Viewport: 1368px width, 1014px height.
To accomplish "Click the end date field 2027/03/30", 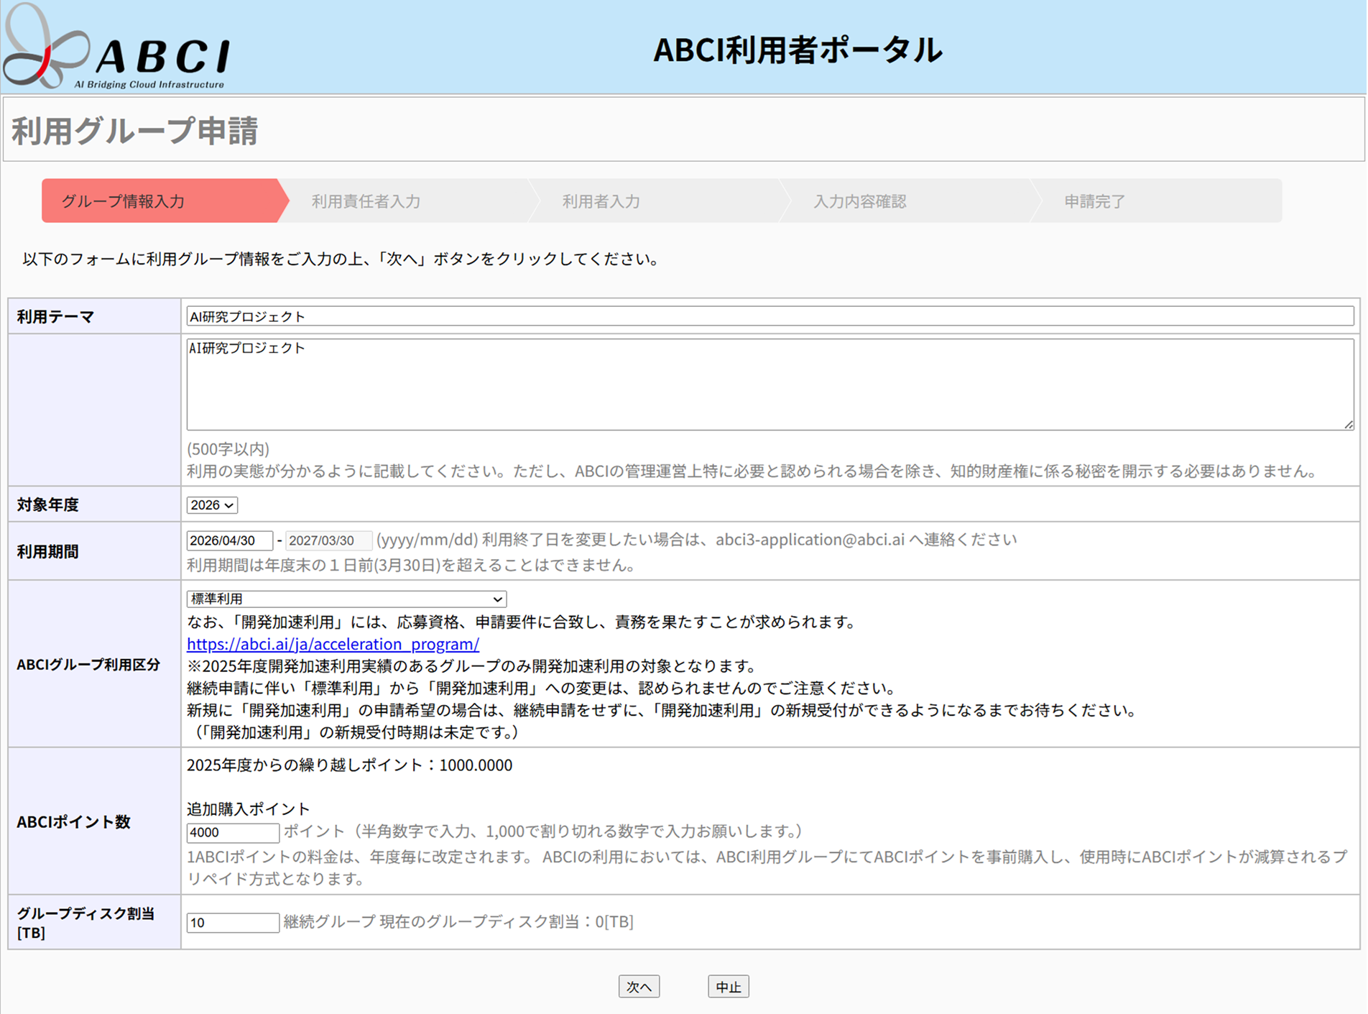I will pos(329,540).
